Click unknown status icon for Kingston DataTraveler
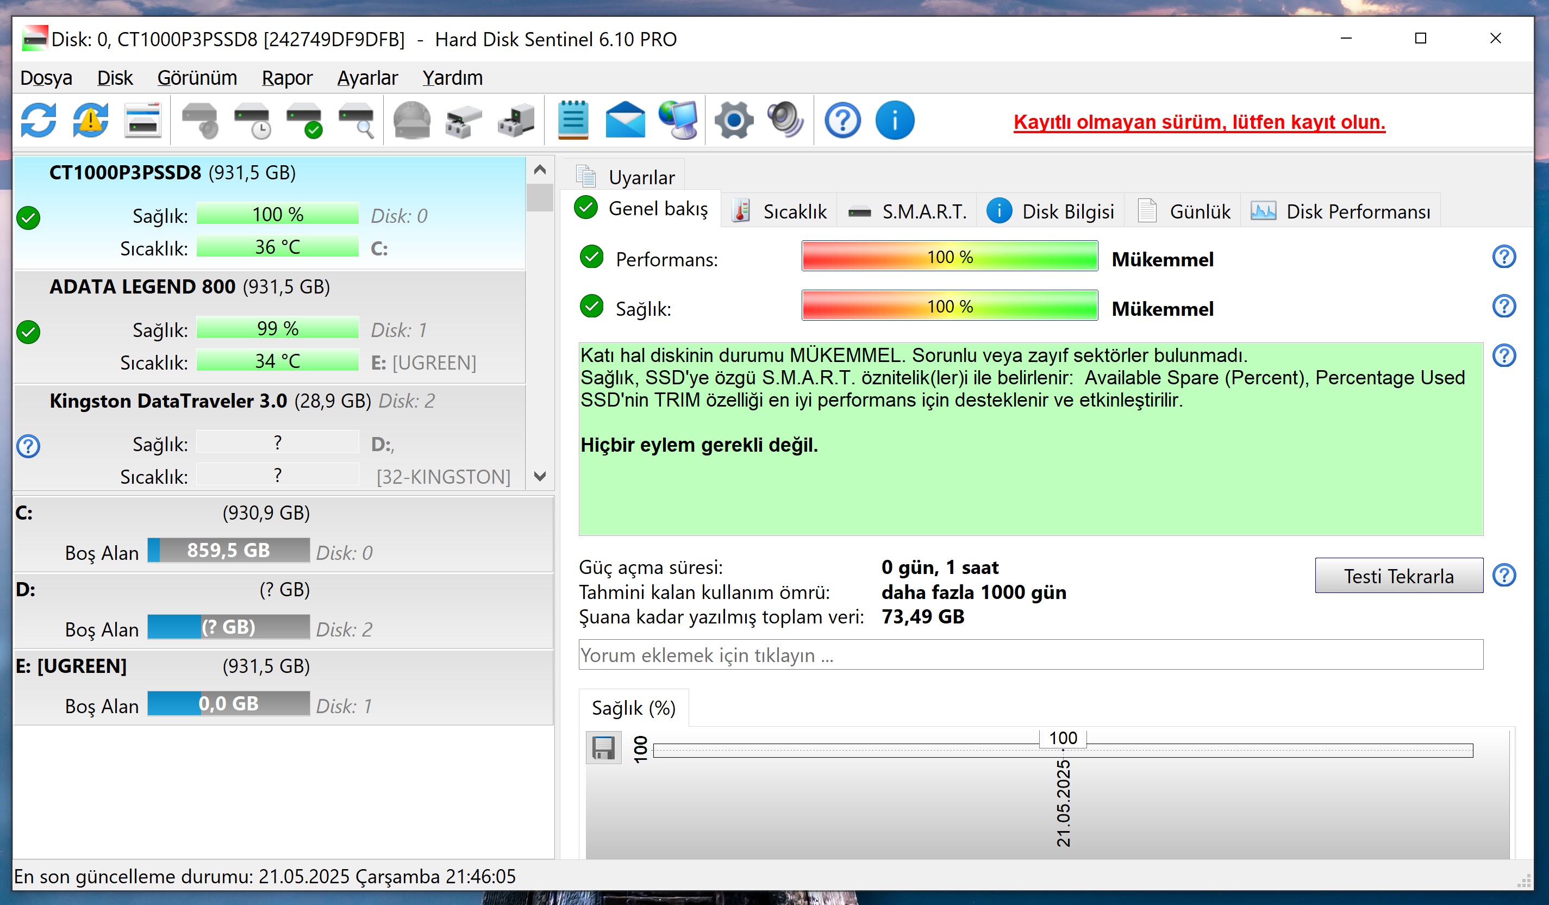Image resolution: width=1549 pixels, height=905 pixels. (x=28, y=446)
